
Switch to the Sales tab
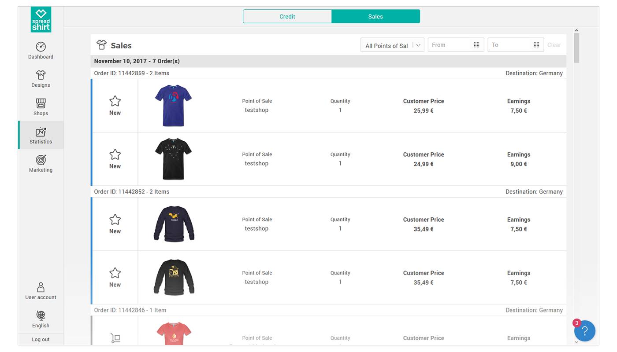click(x=375, y=16)
